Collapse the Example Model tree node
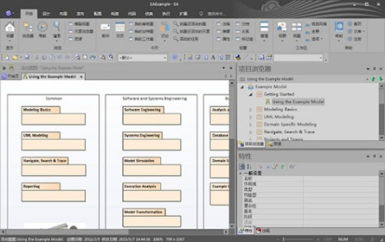Screen dimensions: 385x242 [242, 87]
